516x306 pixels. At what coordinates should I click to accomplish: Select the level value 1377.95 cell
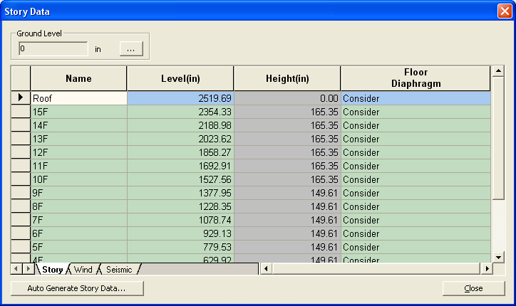tap(180, 193)
